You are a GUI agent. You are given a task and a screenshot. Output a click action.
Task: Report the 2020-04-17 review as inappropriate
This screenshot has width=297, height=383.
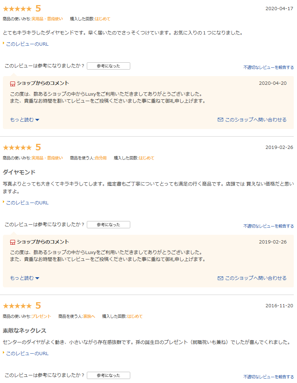[x=268, y=67]
